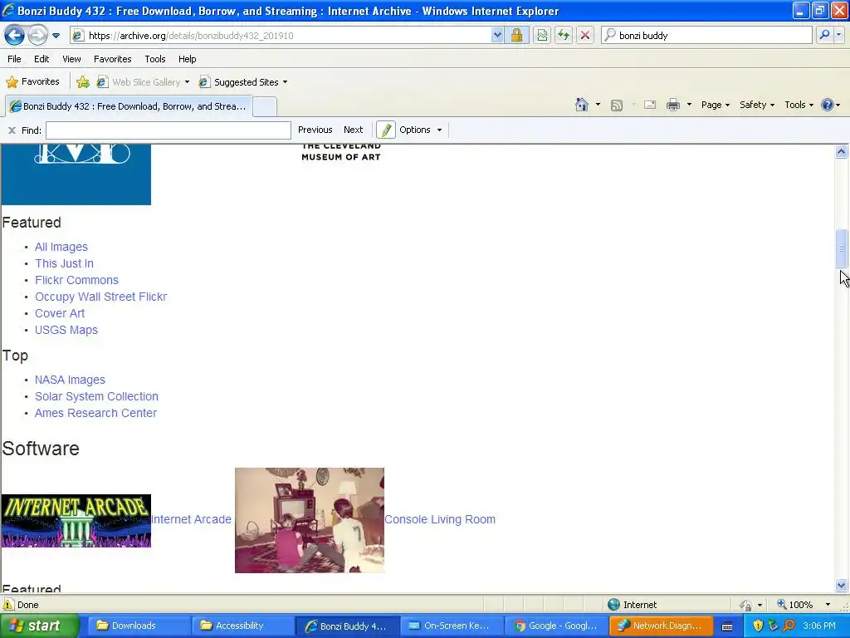Click the search box containing bonzi buddy

[707, 35]
